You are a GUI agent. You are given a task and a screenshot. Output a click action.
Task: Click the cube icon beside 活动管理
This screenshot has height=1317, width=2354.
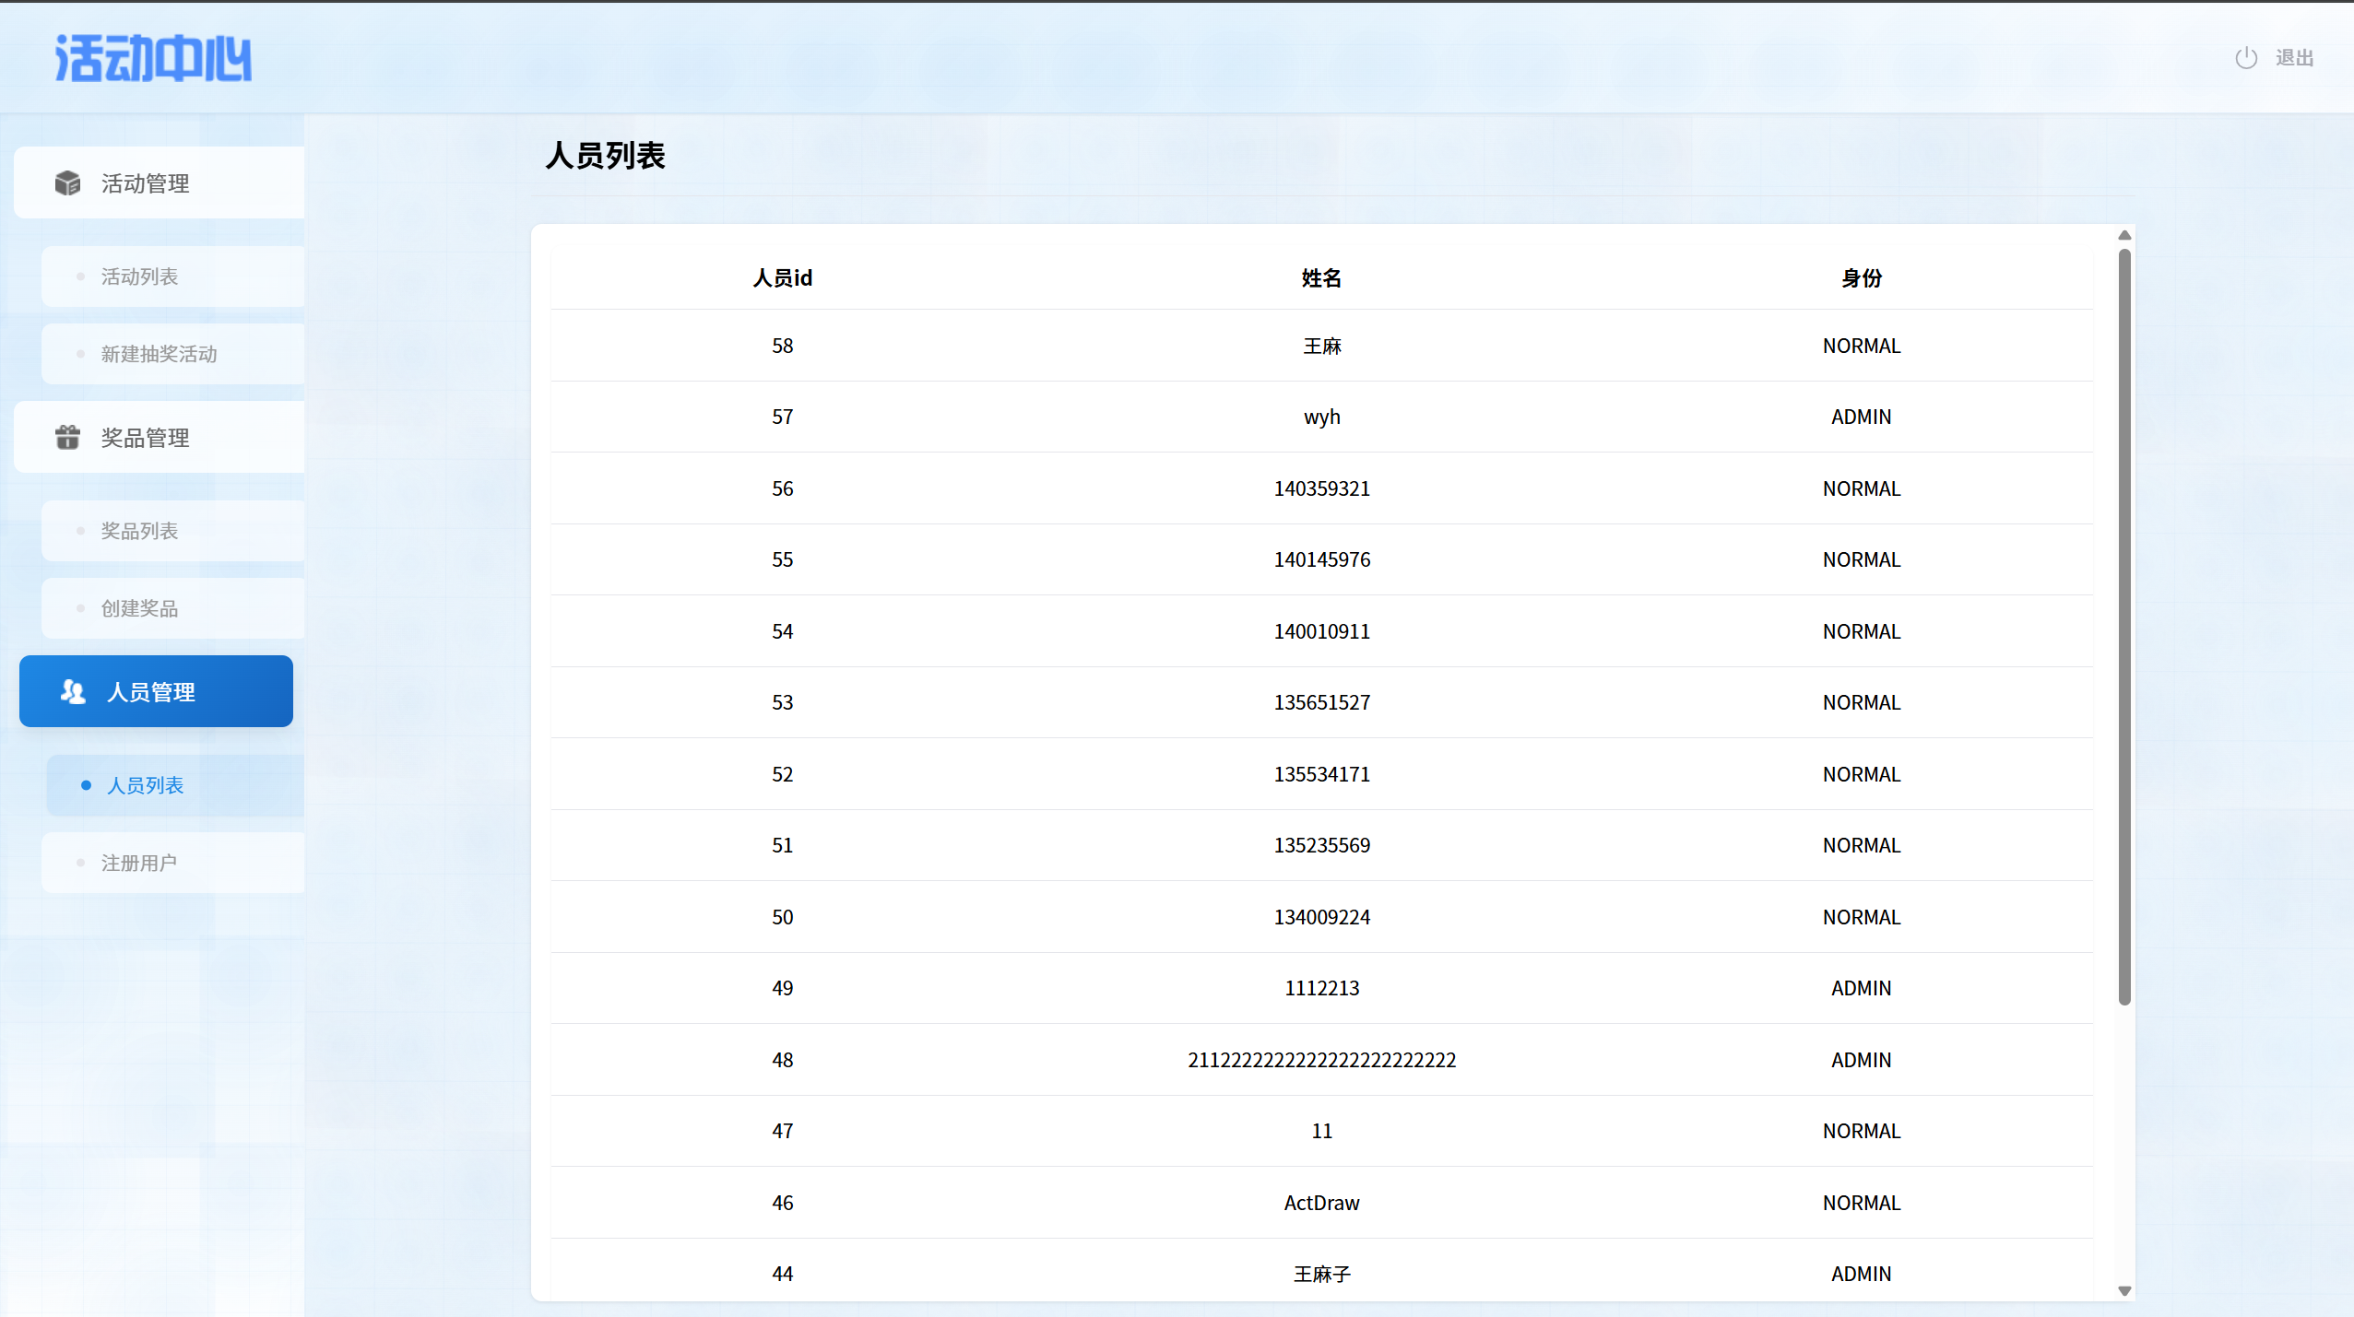pos(67,183)
